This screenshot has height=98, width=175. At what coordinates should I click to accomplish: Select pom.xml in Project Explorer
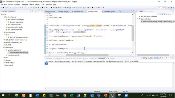8,65
